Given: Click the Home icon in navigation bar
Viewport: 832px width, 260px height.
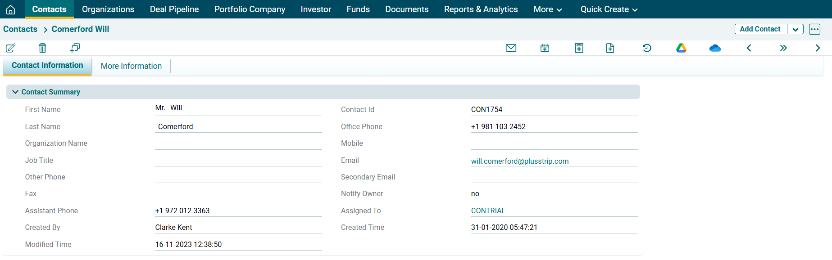Looking at the screenshot, I should 11,9.
